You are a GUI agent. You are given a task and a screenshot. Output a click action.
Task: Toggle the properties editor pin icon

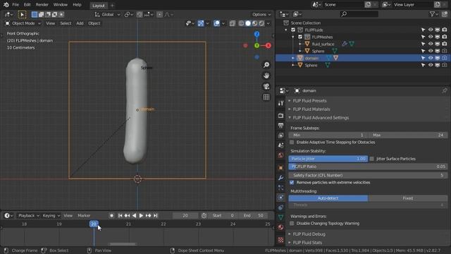tap(445, 91)
